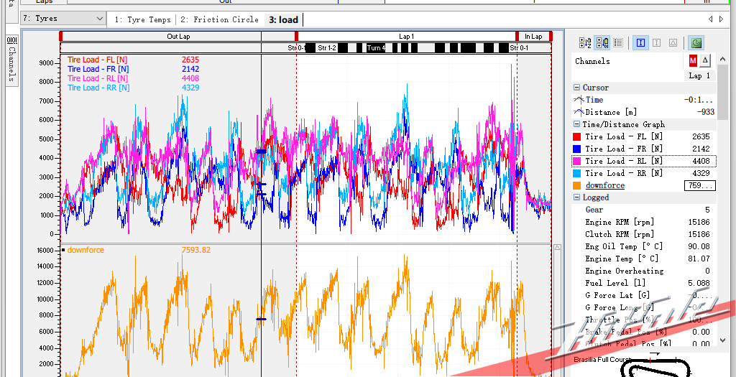Click the In Lap segment header
The image size is (736, 377).
tap(533, 36)
